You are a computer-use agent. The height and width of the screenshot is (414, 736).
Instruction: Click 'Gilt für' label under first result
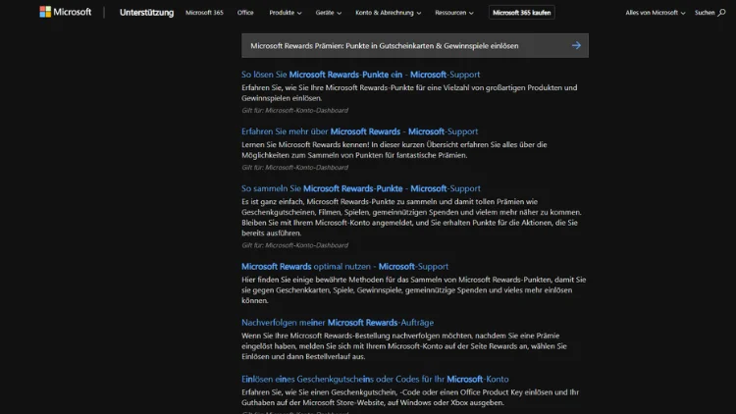[x=294, y=110]
